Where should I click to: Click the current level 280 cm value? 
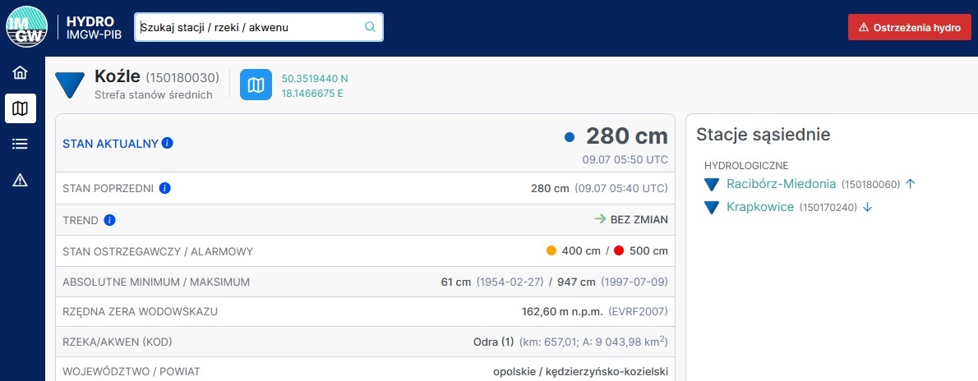626,136
